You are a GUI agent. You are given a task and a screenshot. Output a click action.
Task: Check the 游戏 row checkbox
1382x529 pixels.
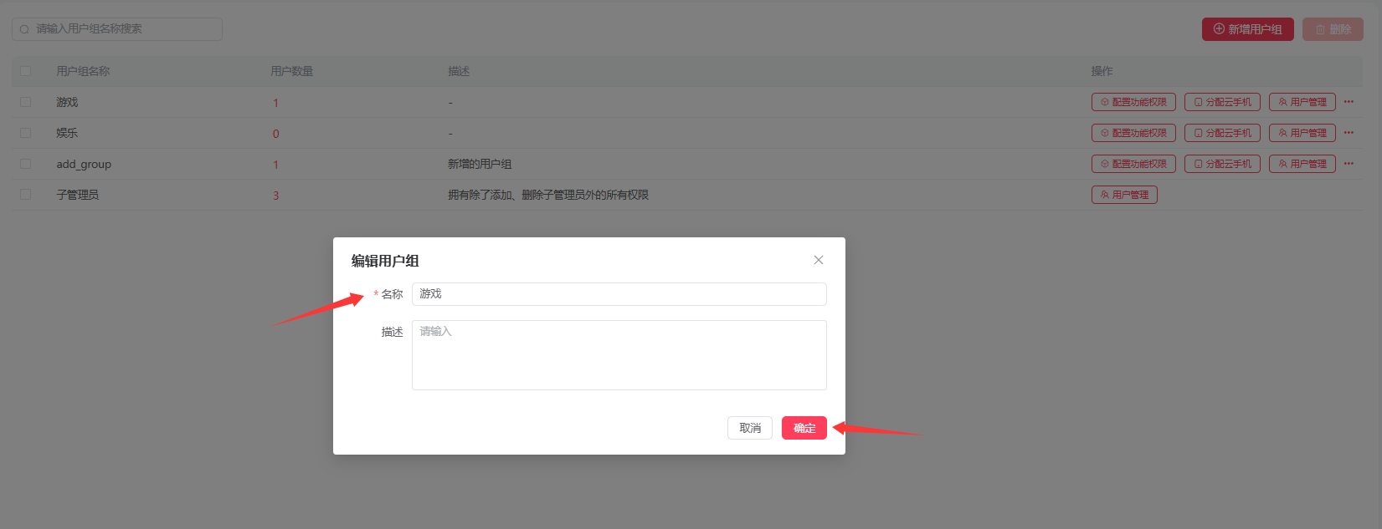(25, 102)
